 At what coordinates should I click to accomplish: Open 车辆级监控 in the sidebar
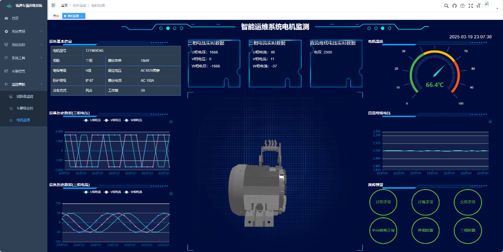25,108
